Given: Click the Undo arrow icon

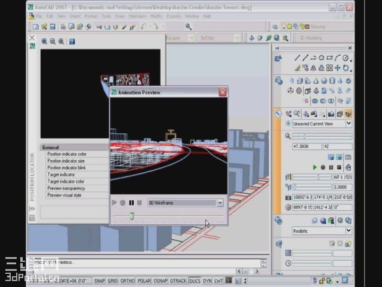Looking at the screenshot, I should 143,26.
